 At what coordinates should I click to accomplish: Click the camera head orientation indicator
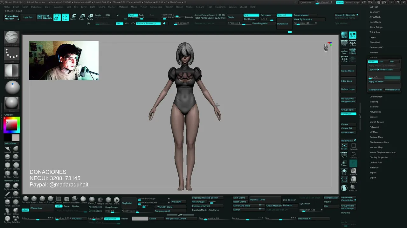[x=326, y=48]
